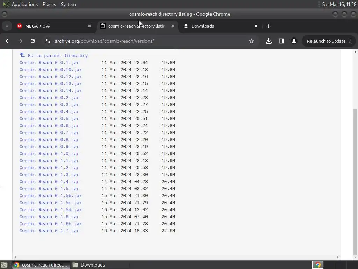Open Cosmic Reach-0.1.2.jar link

(x=49, y=168)
